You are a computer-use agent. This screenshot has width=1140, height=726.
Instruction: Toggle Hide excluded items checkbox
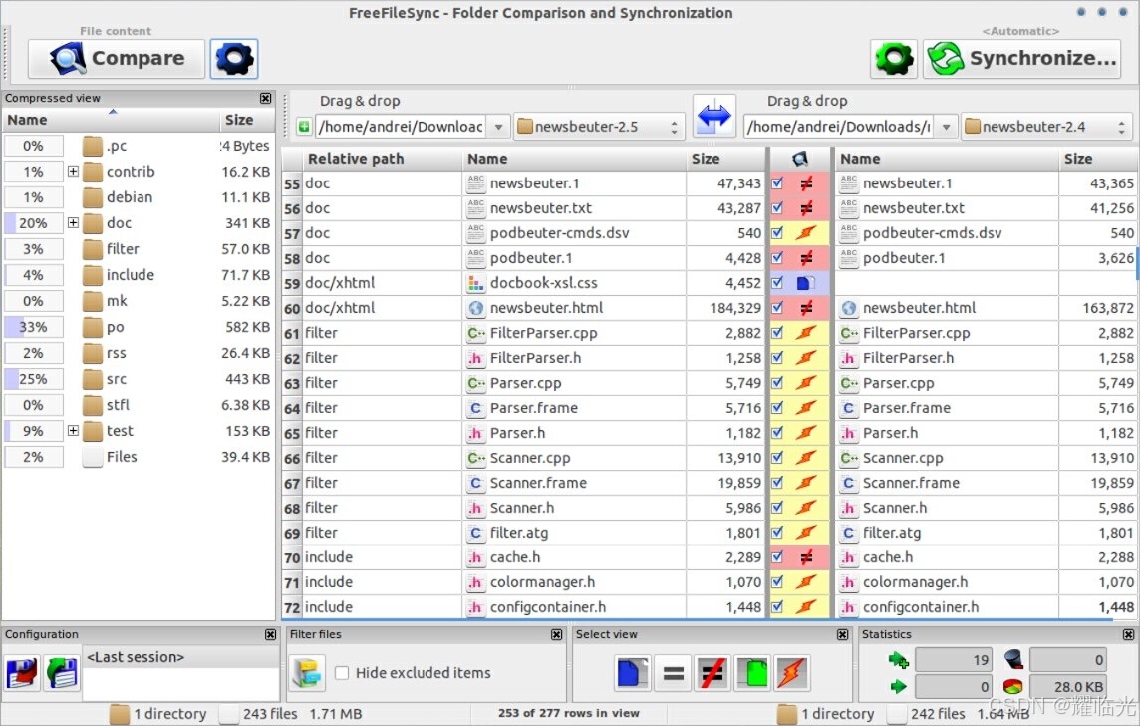point(341,673)
